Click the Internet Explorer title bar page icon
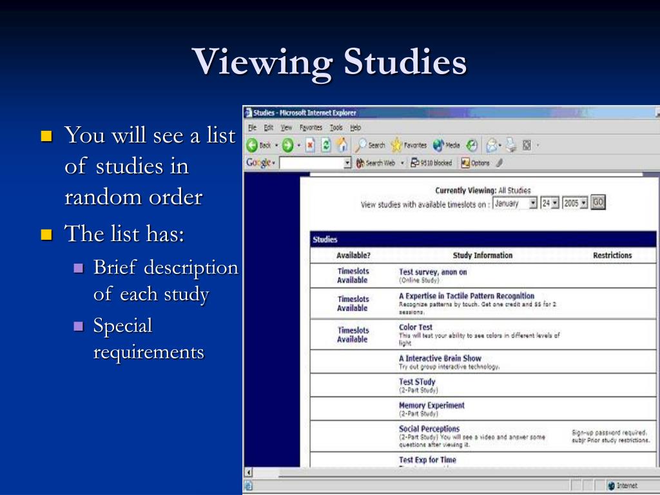 [248, 113]
